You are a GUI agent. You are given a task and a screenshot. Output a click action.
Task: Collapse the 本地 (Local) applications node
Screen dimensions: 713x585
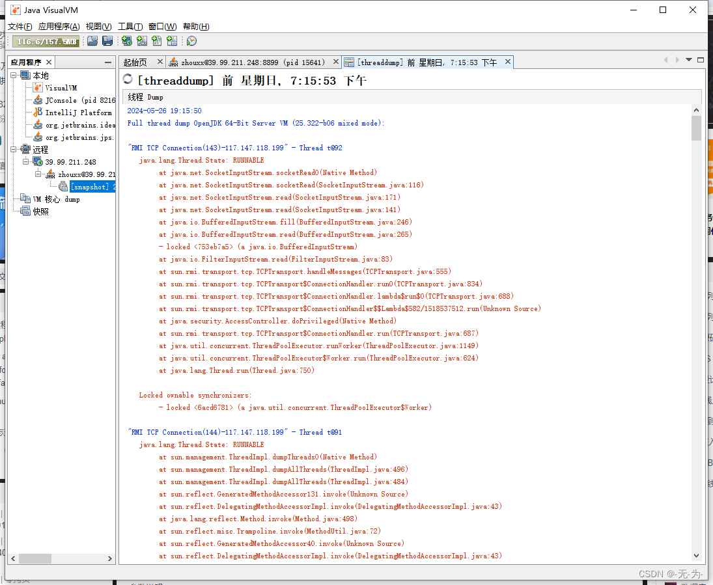click(13, 75)
